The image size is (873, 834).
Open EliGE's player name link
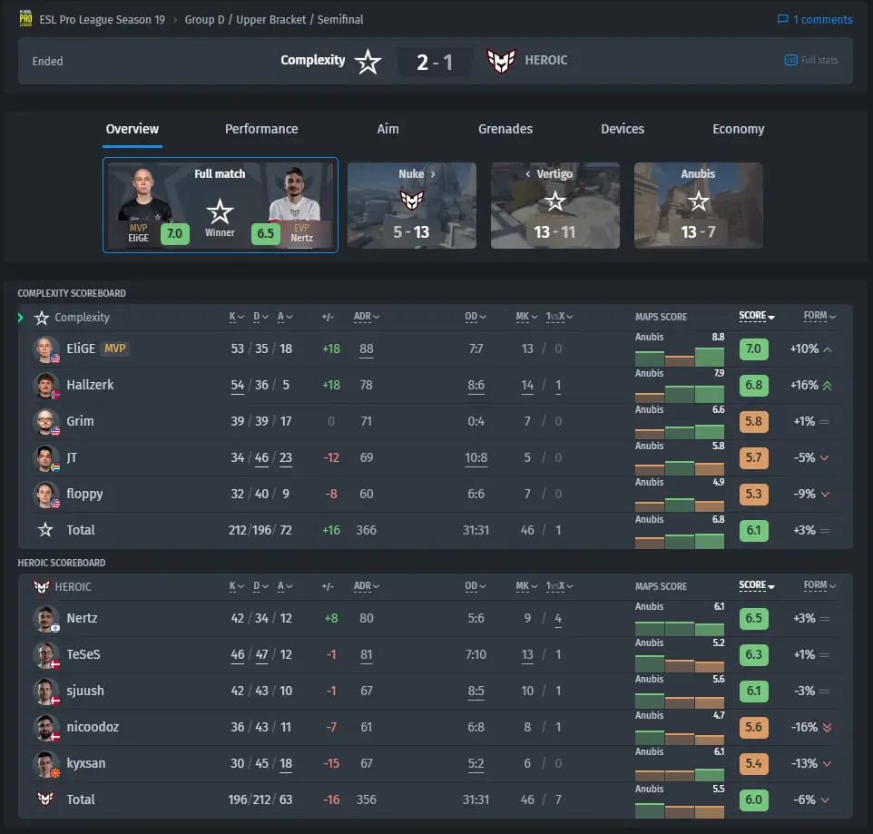pyautogui.click(x=82, y=348)
